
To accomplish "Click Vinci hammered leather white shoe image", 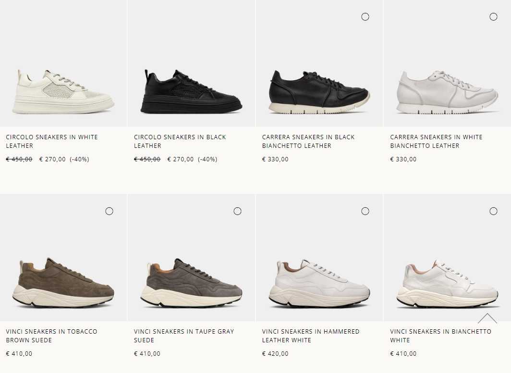I will pos(319,257).
